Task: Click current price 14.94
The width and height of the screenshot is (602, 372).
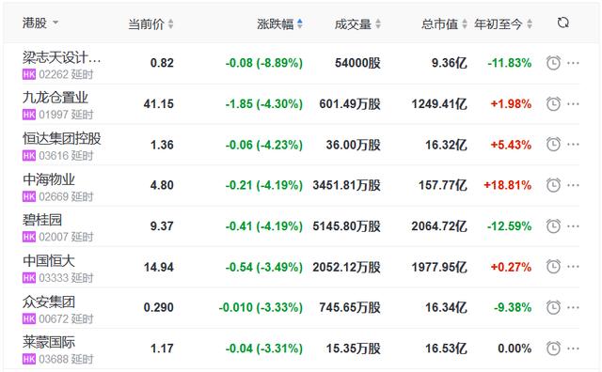Action: coord(159,267)
